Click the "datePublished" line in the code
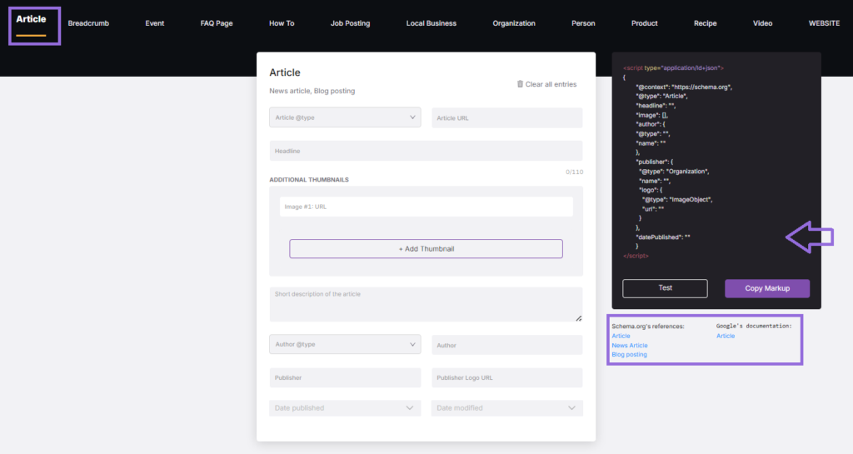The width and height of the screenshot is (853, 454). (662, 237)
